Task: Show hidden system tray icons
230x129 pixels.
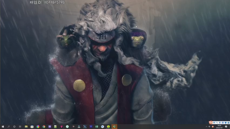Action: tap(206, 127)
